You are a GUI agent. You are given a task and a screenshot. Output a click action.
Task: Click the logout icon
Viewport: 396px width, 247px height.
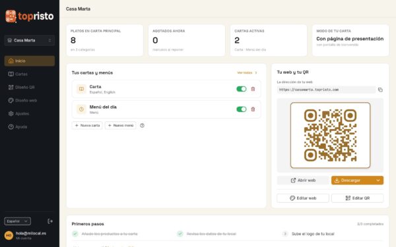(50, 221)
